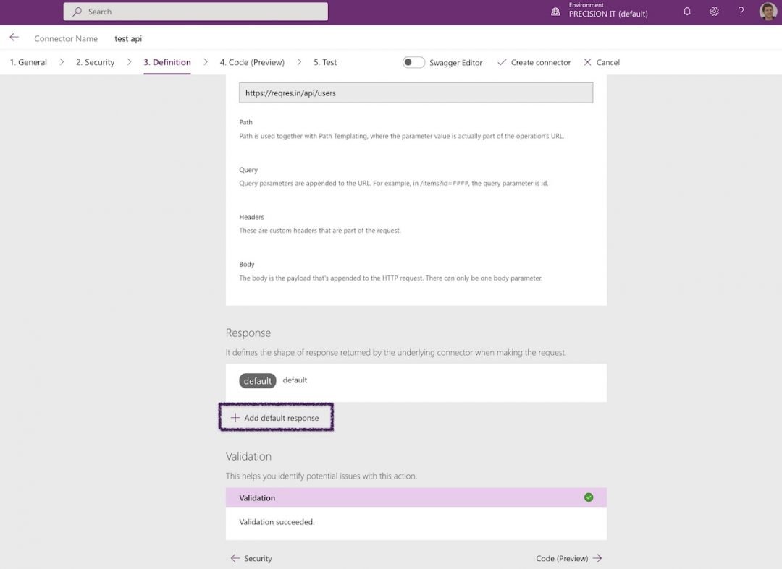This screenshot has width=782, height=569.
Task: Select the default response badge
Action: point(257,380)
